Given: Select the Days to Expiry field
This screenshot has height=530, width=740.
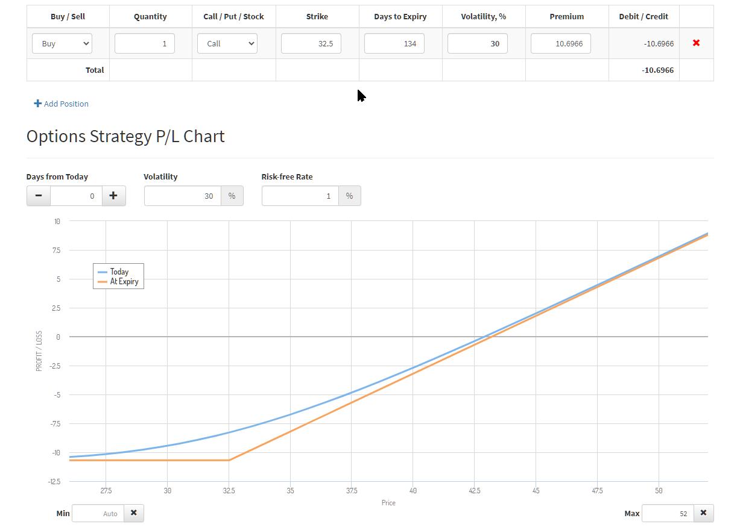Looking at the screenshot, I should coord(394,43).
